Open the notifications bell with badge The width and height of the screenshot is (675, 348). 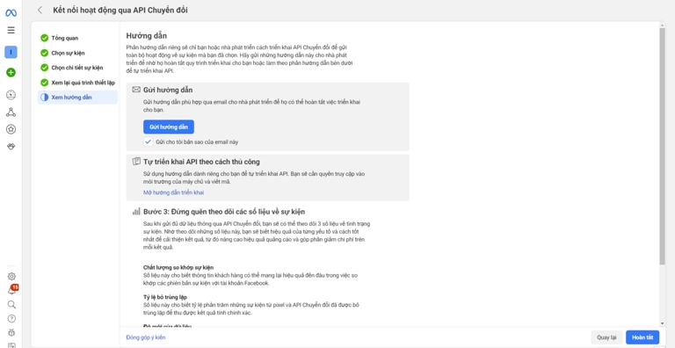(x=12, y=290)
